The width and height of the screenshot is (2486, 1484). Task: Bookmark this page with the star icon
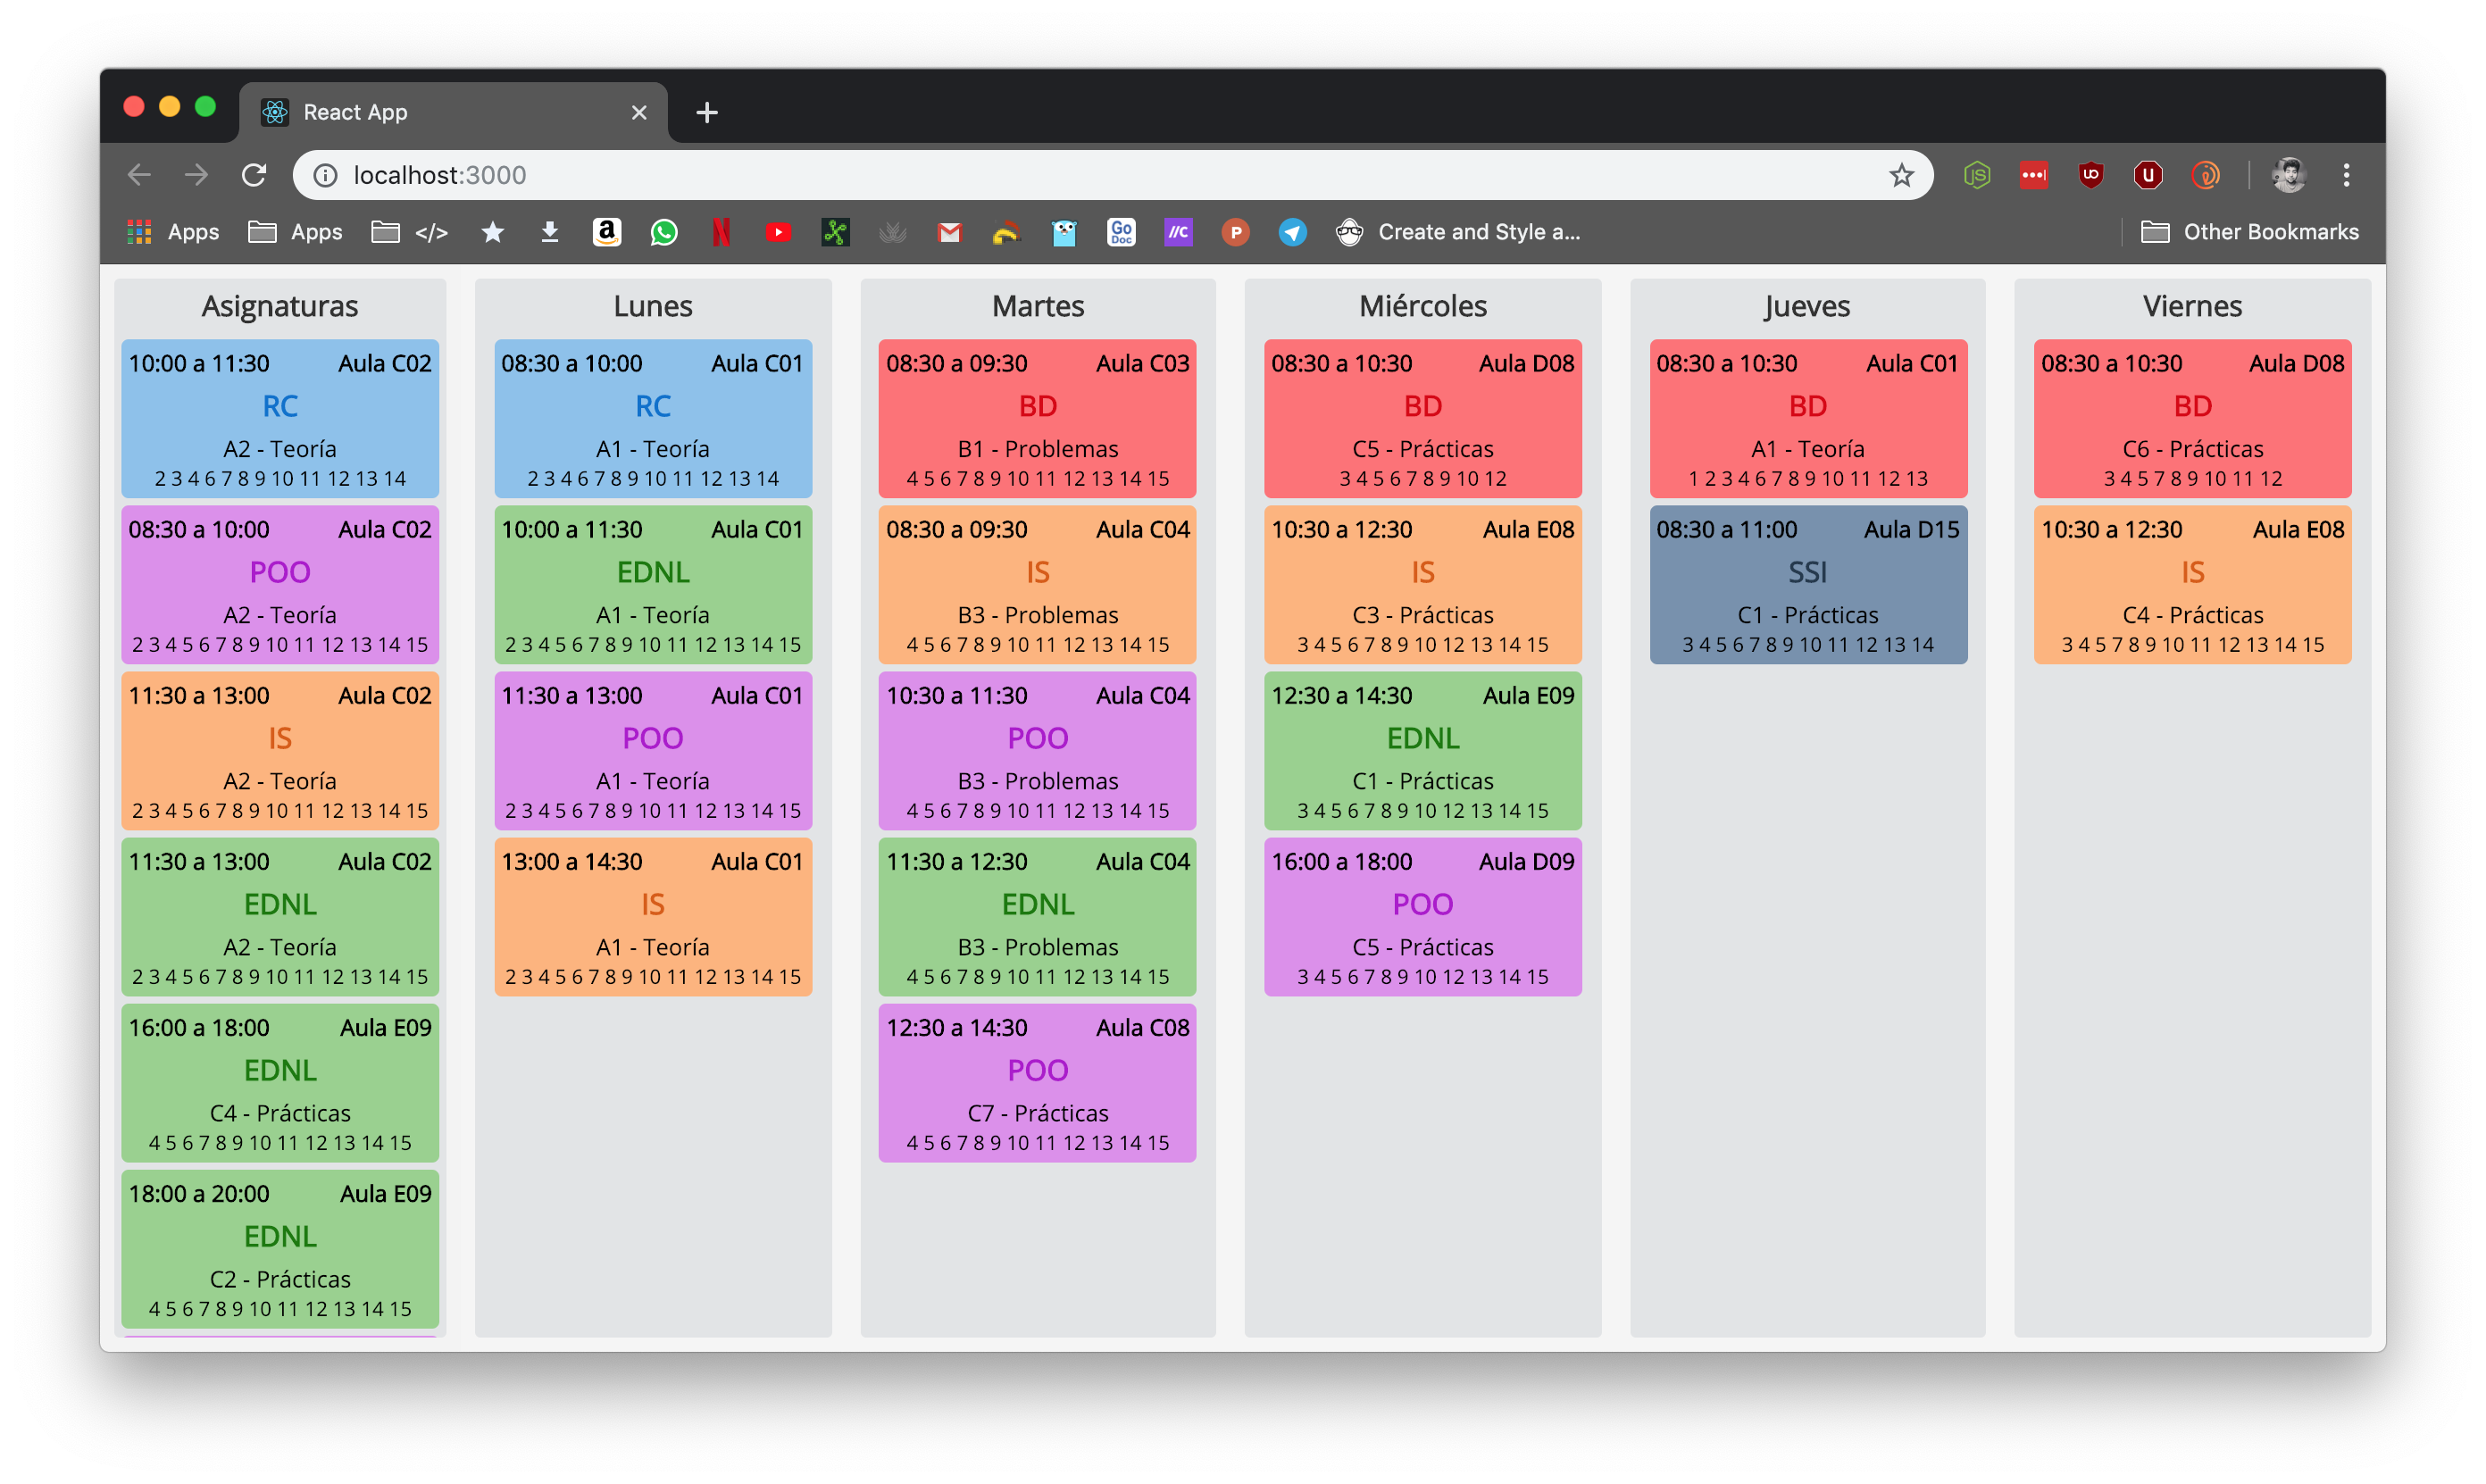pyautogui.click(x=1901, y=175)
